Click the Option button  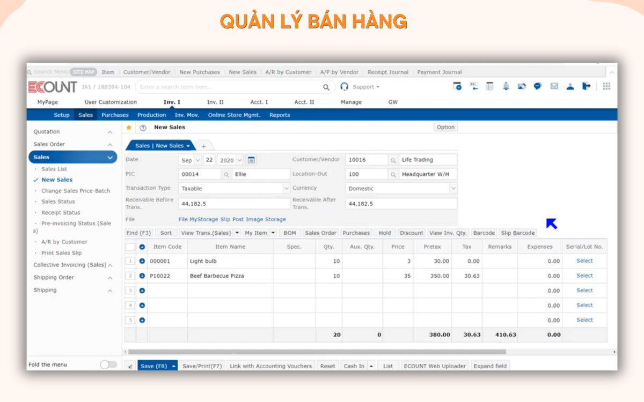coord(445,128)
